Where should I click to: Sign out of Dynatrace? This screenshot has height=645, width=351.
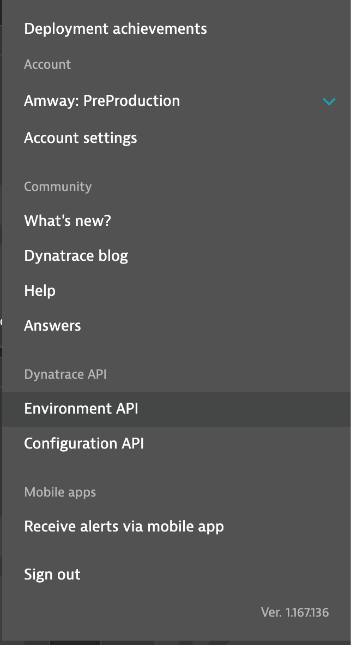[x=52, y=575]
